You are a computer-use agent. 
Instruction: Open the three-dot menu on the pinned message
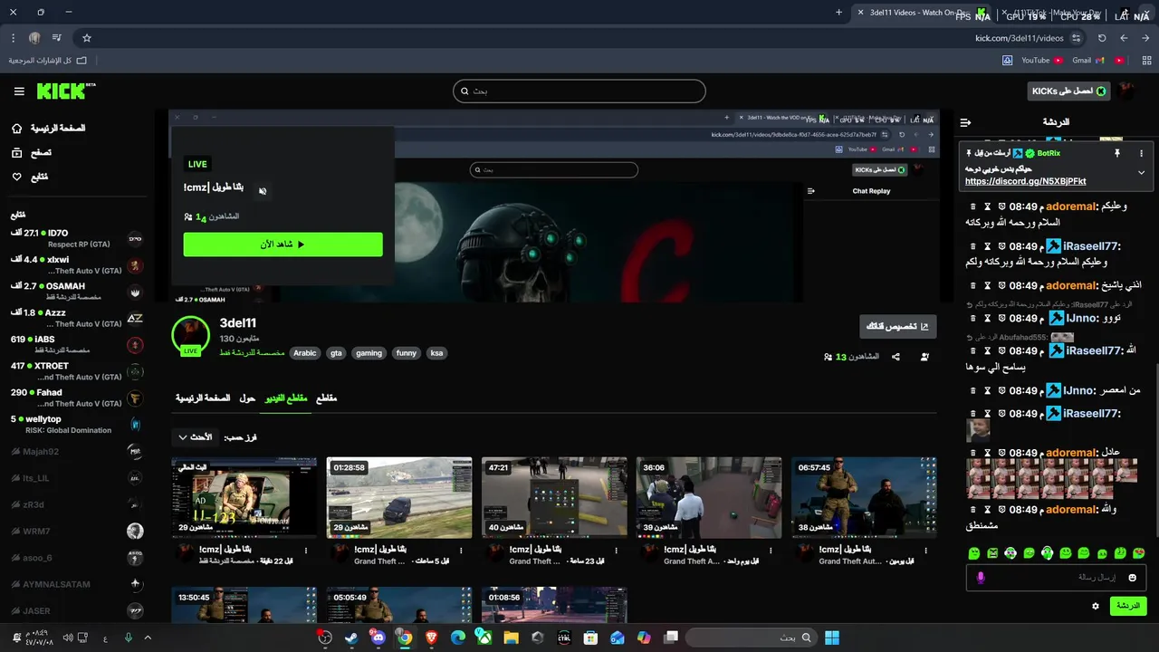1141,153
